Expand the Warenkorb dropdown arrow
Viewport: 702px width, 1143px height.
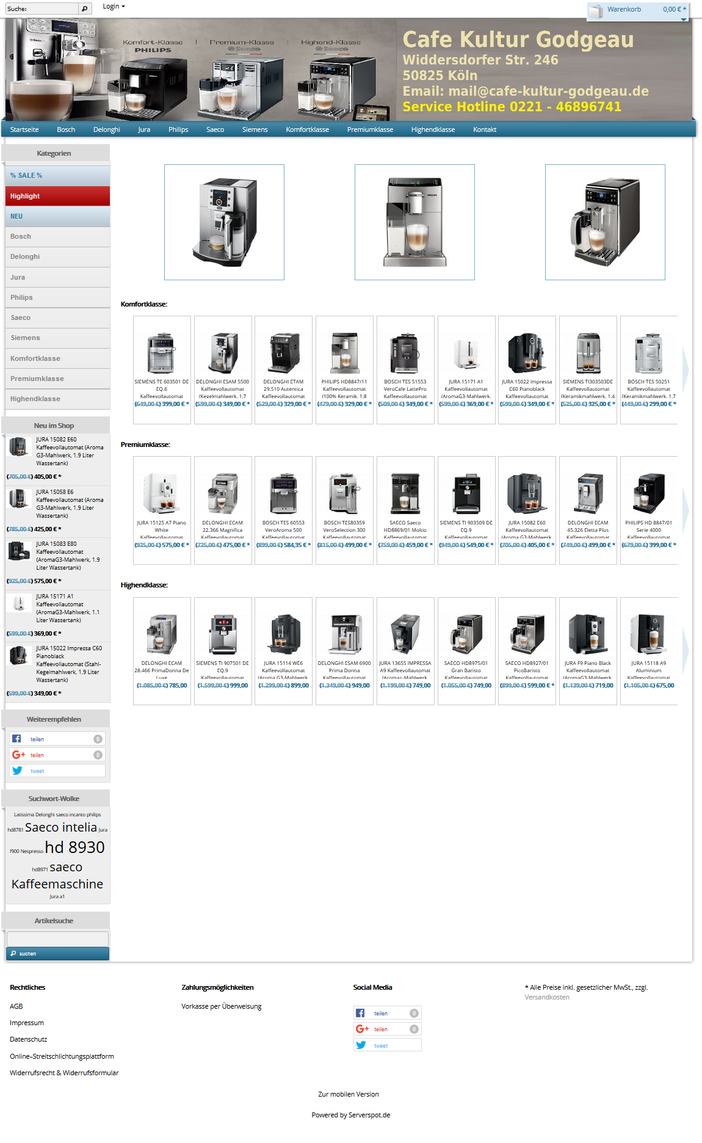(684, 20)
